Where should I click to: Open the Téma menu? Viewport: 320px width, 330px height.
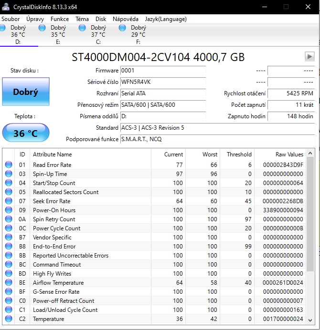pos(82,19)
